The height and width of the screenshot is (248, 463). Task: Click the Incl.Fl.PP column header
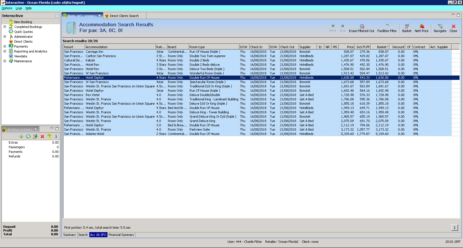[363, 47]
